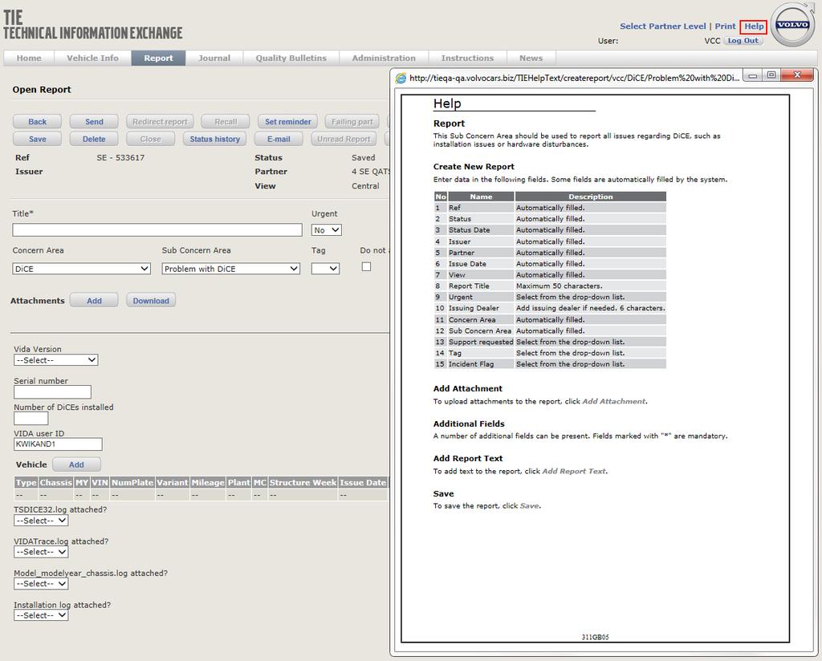Minimize the Help popup window
This screenshot has width=822, height=661.
click(x=753, y=76)
